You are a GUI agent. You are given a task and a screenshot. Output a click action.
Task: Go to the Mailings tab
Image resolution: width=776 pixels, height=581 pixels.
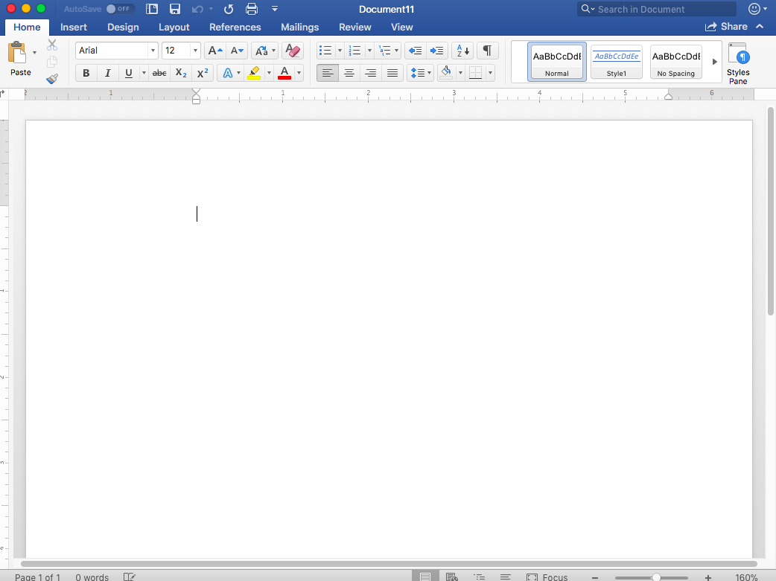click(x=300, y=28)
